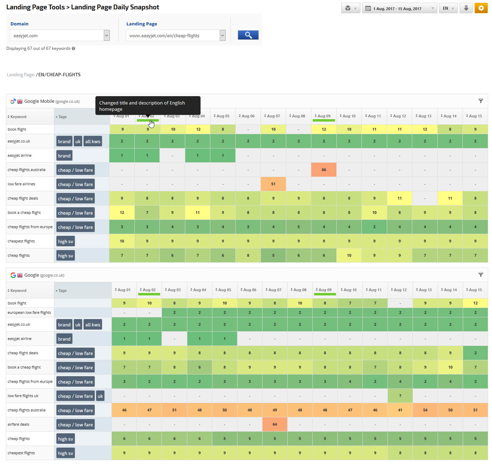The height and width of the screenshot is (464, 492).
Task: Sort Google table by Tags column
Action: point(62,291)
